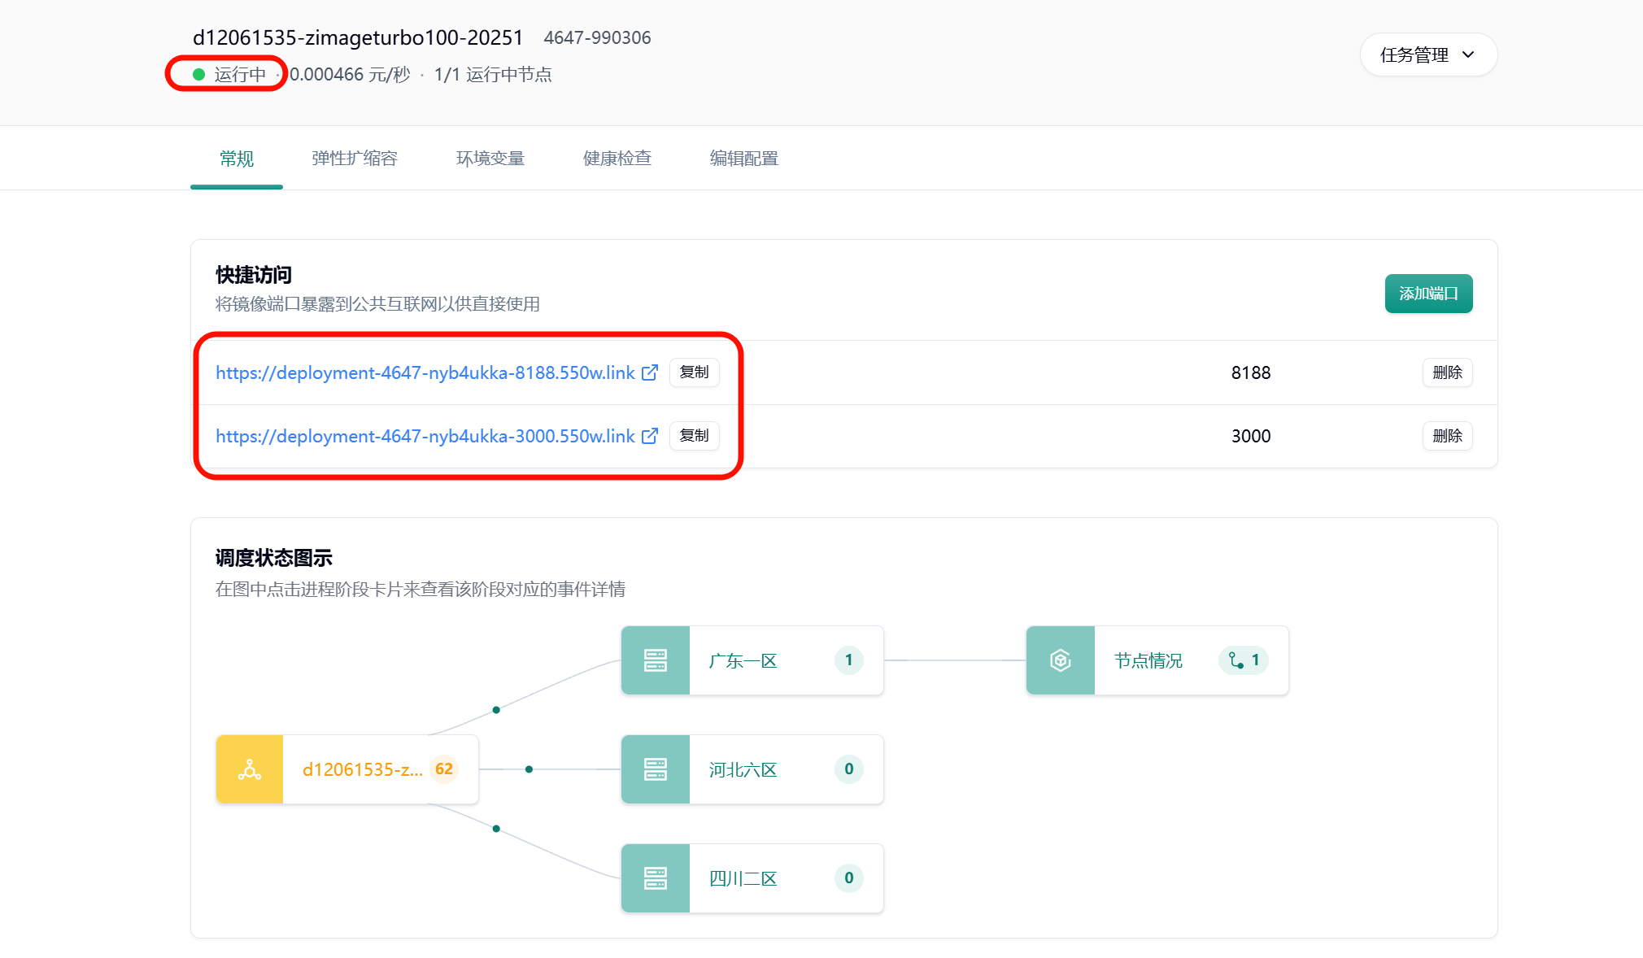Click the 四川二区 server icon
1643x958 pixels.
pyautogui.click(x=656, y=878)
